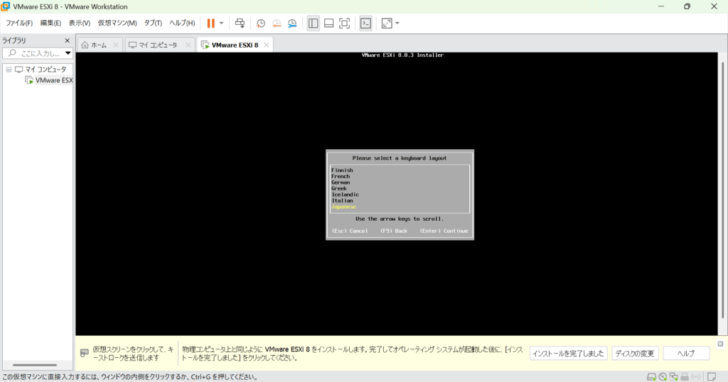Viewport: 728px width, 382px height.
Task: Click the revert to snapshot icon
Action: pyautogui.click(x=277, y=23)
